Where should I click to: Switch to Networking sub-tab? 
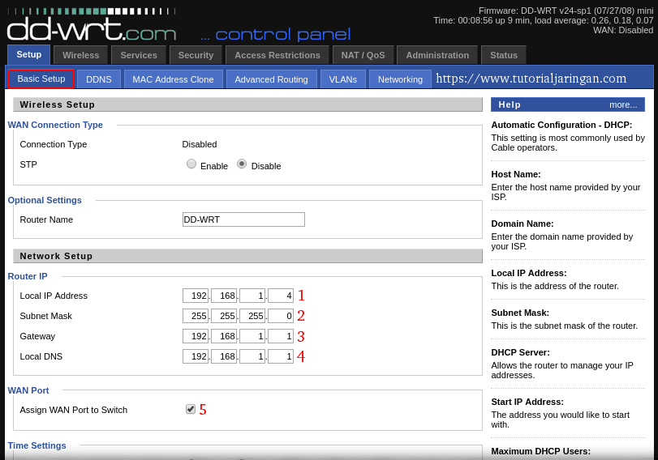click(x=400, y=79)
